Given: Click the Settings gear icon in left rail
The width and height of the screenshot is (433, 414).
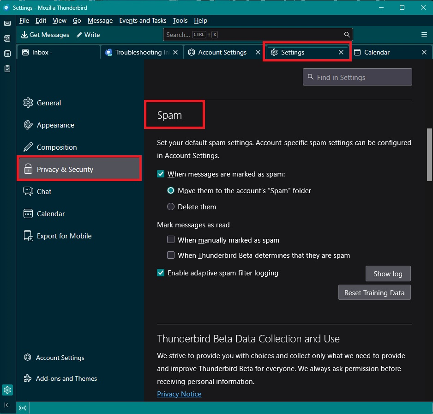Looking at the screenshot, I should click(7, 390).
